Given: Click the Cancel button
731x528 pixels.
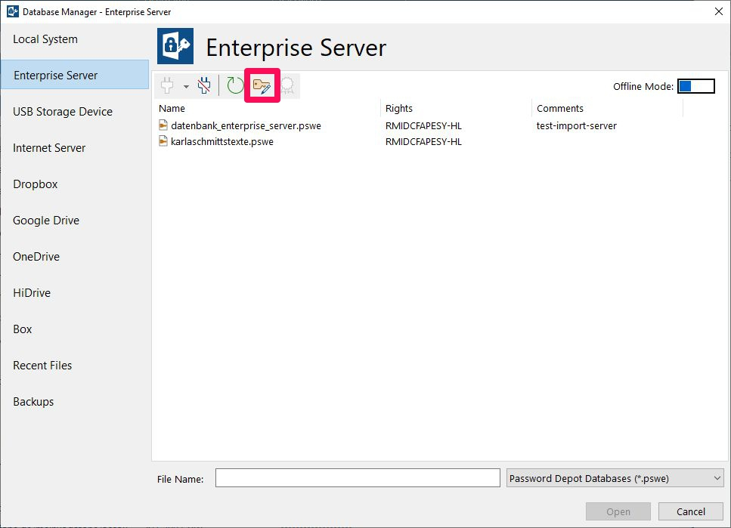Looking at the screenshot, I should pyautogui.click(x=690, y=511).
